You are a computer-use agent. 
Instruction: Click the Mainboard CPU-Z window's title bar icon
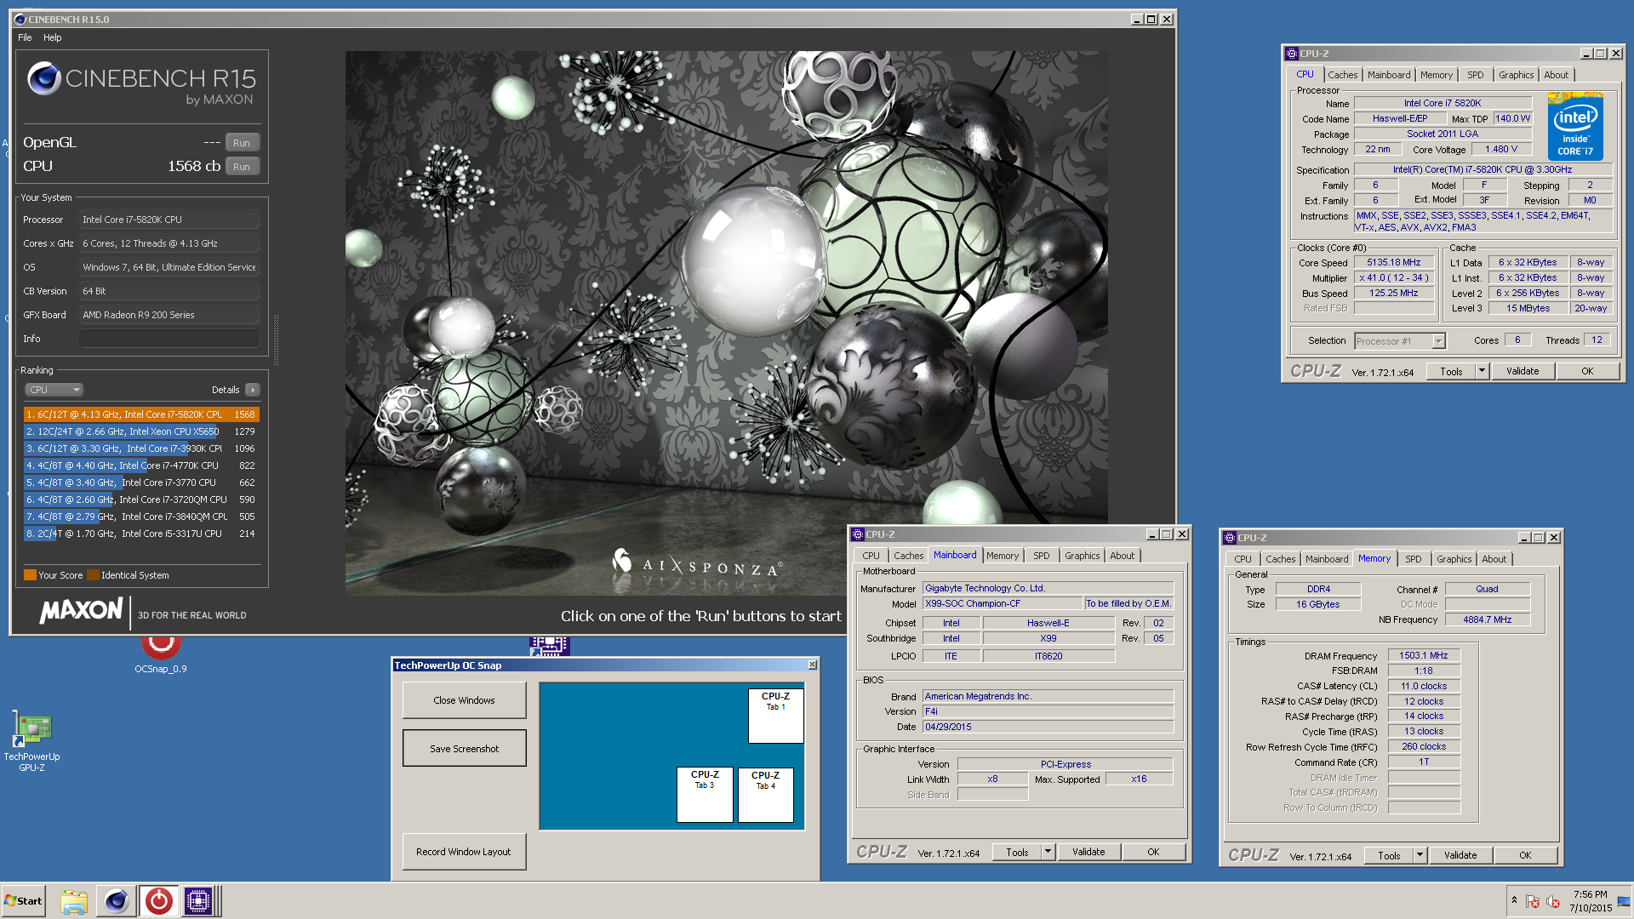(858, 534)
